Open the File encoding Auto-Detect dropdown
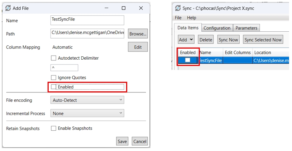The height and width of the screenshot is (151, 292). [x=87, y=100]
